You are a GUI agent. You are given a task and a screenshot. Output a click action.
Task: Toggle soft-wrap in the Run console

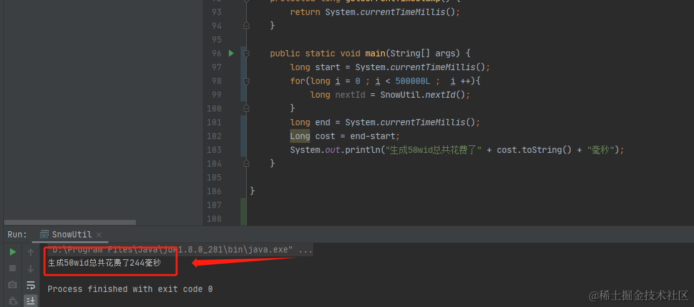31,285
